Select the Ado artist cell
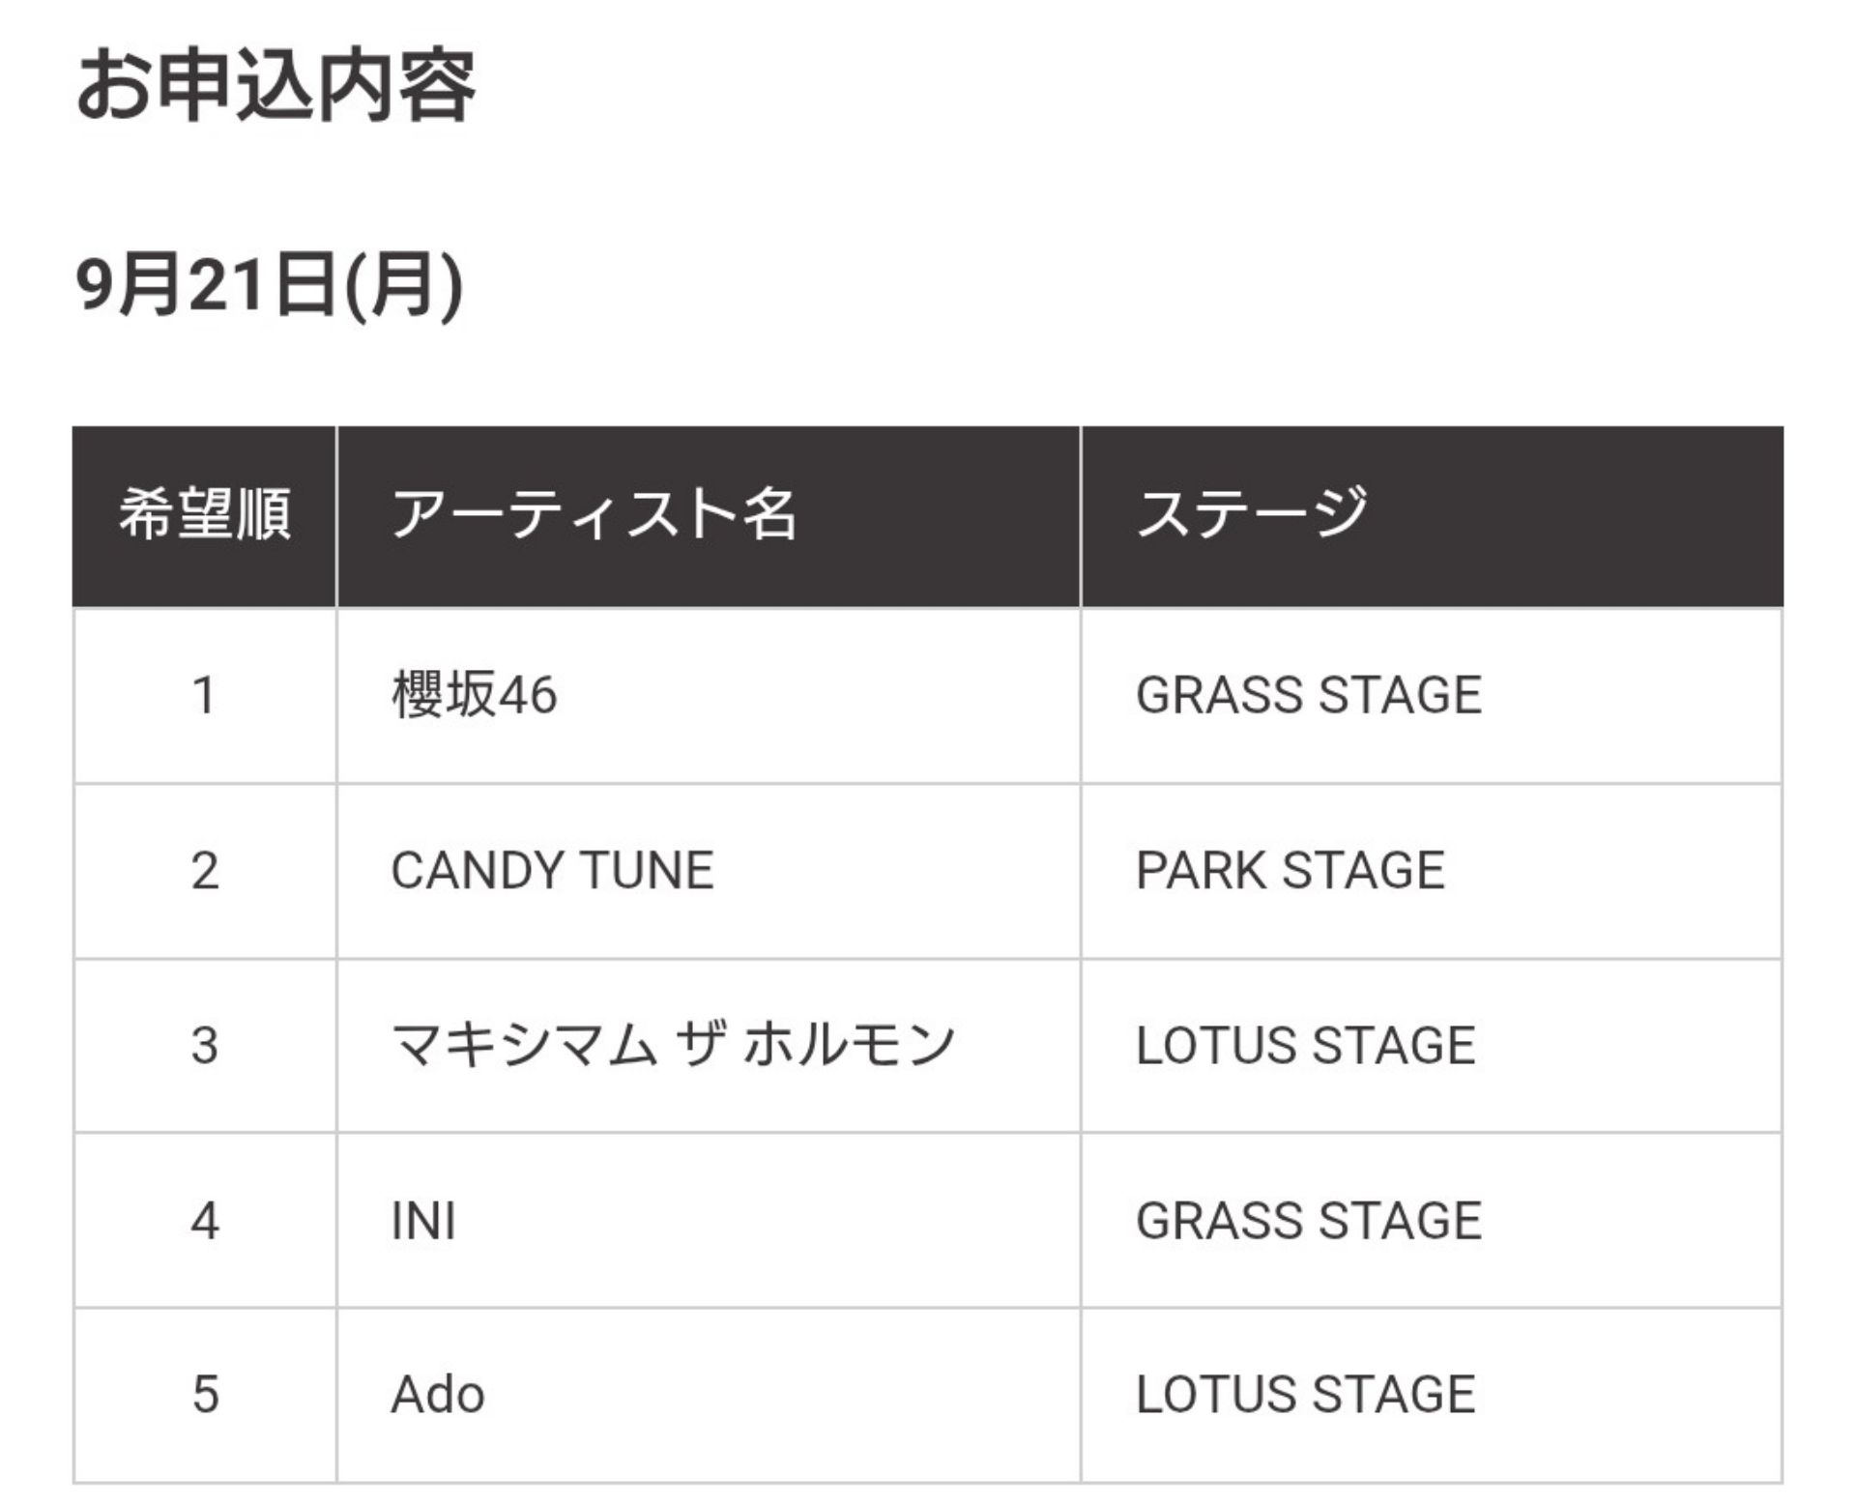The width and height of the screenshot is (1856, 1505). coord(709,1396)
